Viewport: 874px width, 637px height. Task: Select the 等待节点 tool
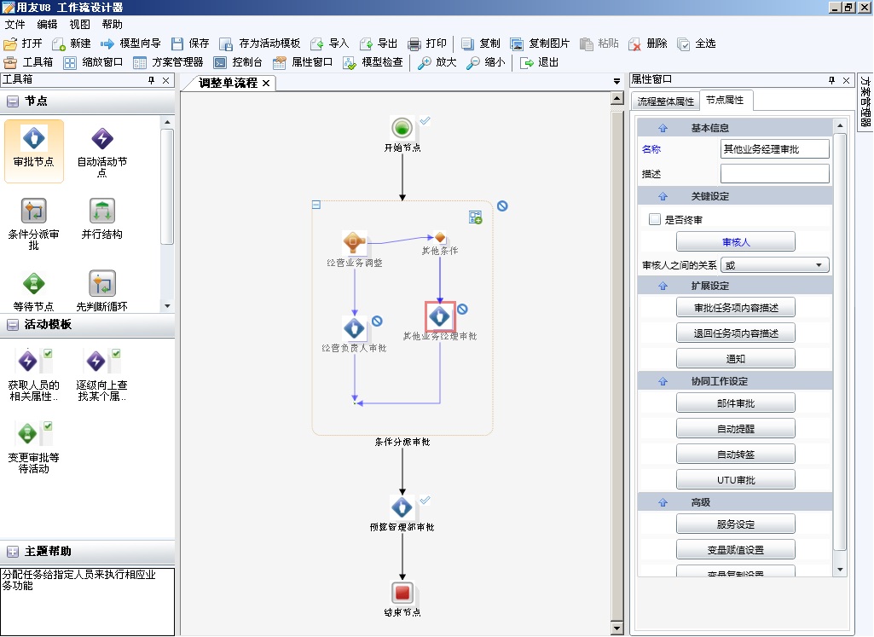[34, 291]
